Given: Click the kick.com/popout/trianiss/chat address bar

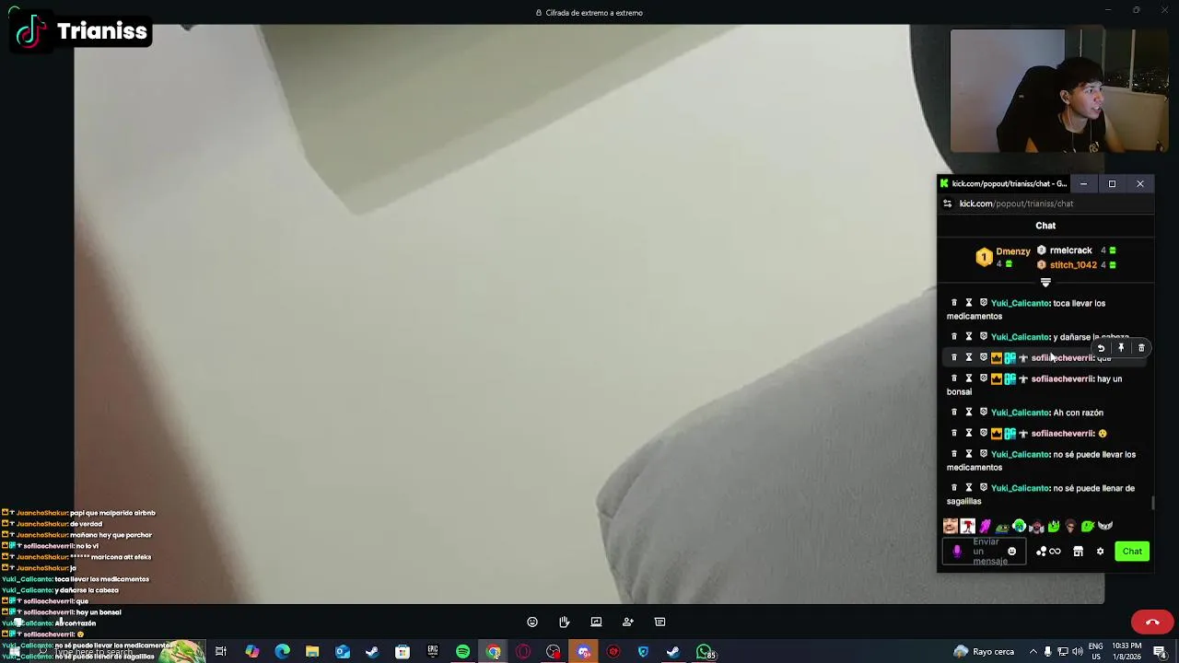Looking at the screenshot, I should click(x=1016, y=204).
